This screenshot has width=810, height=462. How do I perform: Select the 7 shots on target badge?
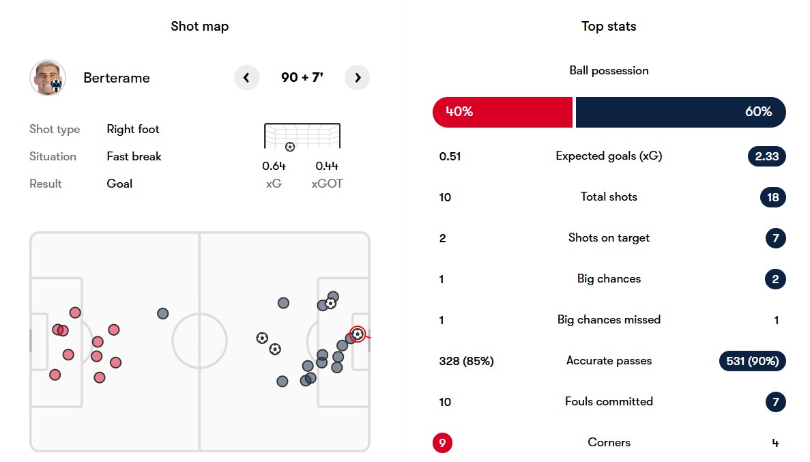[775, 238]
